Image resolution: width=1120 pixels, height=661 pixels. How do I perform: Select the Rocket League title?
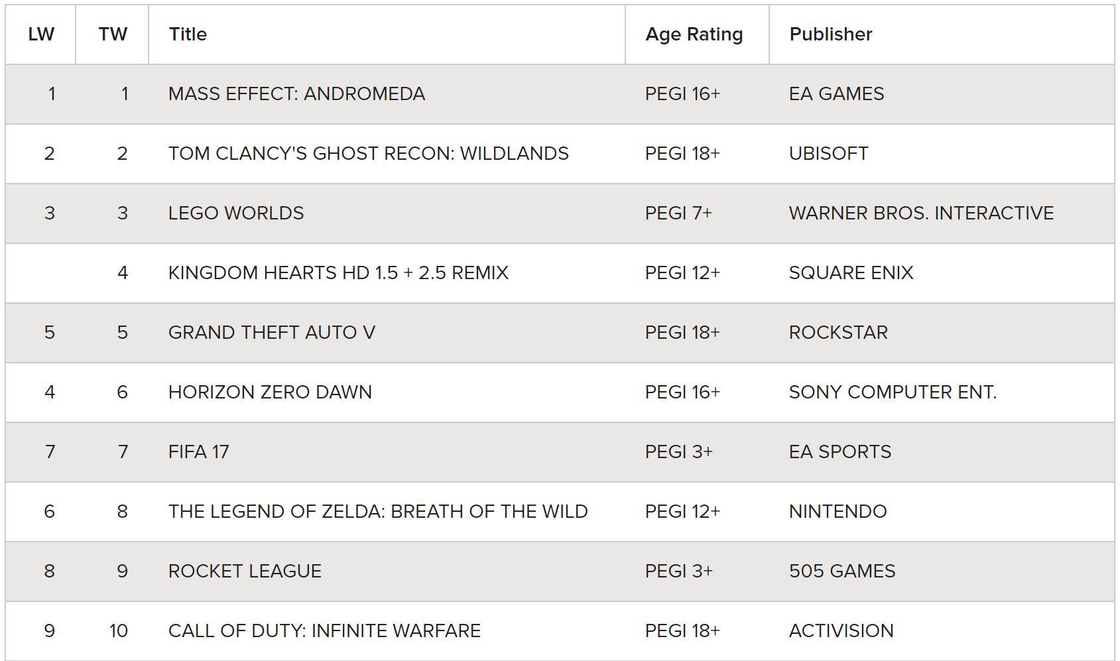tap(245, 571)
